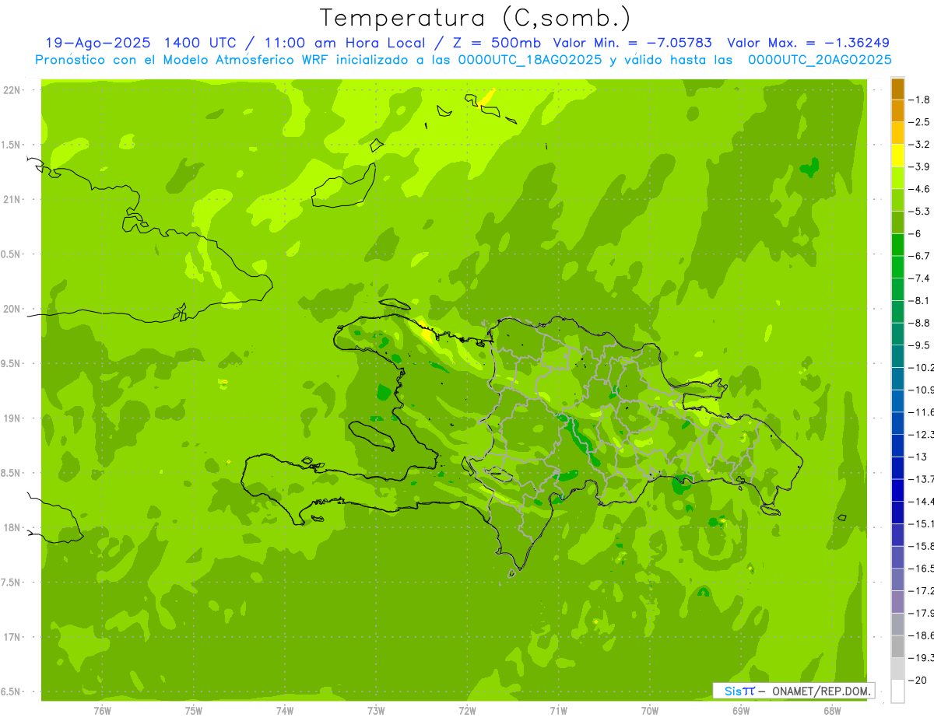934x721 pixels.
Task: Click the "73W" longitude label
Action: [x=376, y=711]
